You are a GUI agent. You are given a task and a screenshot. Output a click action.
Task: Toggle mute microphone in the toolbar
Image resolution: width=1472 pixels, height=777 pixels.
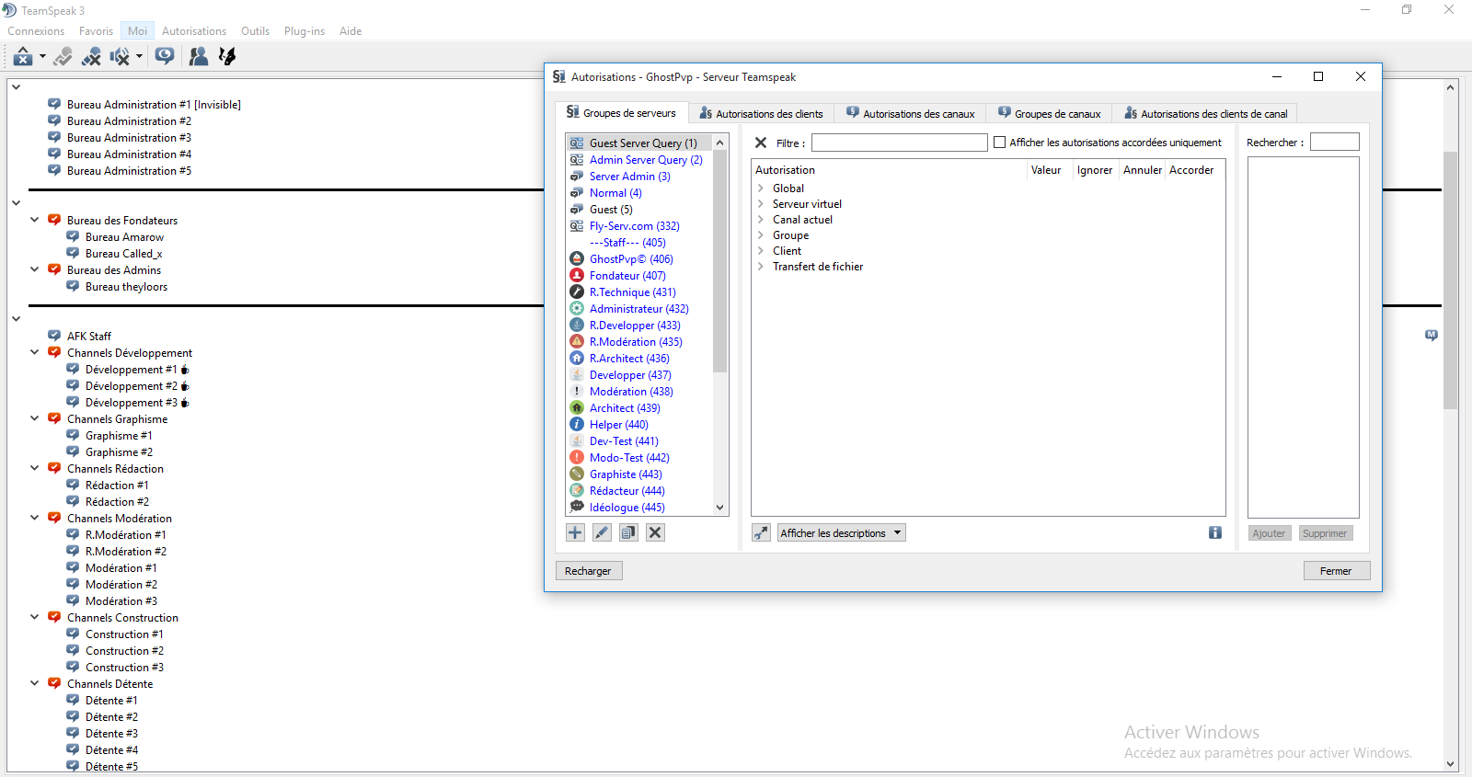pos(91,57)
